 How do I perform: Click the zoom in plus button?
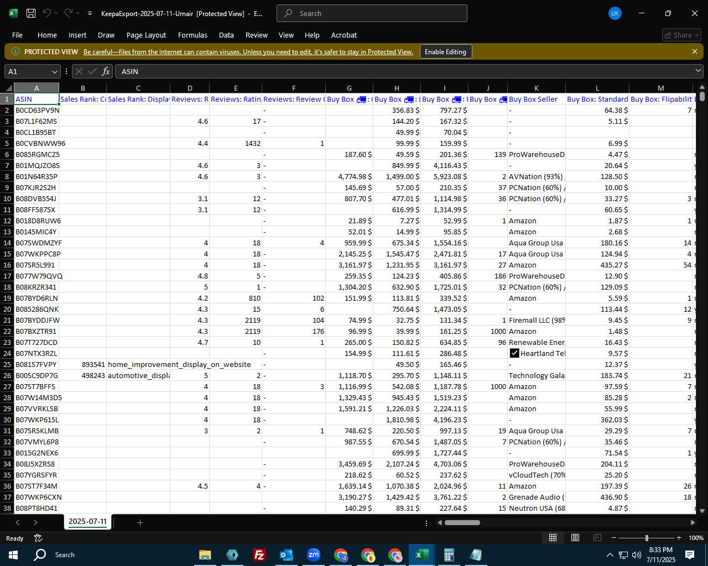click(679, 538)
